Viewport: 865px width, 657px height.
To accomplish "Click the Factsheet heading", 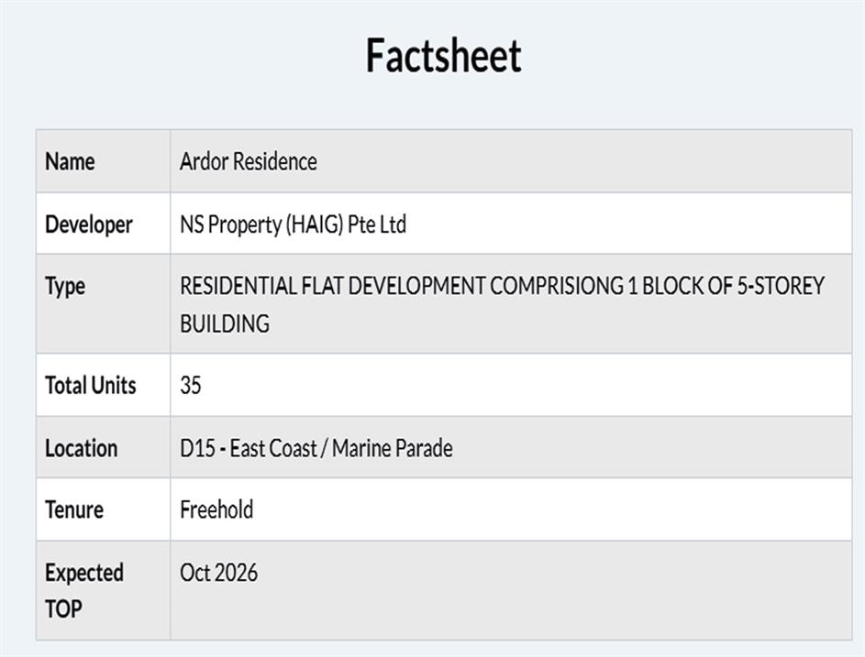I will coord(443,56).
